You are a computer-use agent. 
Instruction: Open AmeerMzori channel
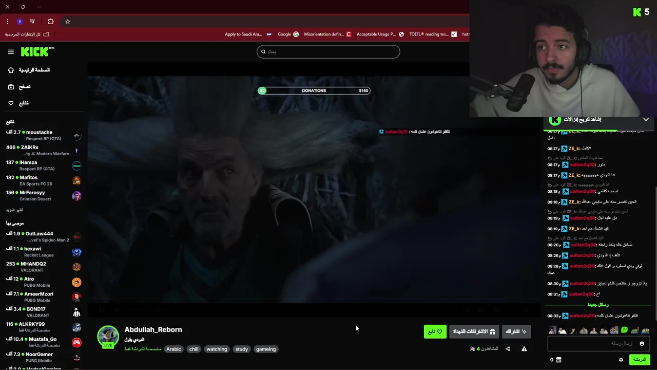[x=43, y=297]
